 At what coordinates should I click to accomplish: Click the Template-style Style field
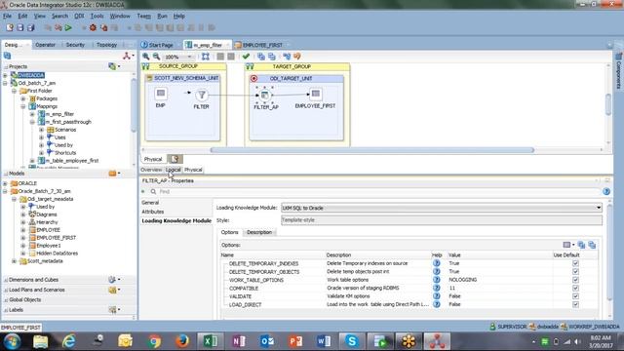tap(442, 220)
